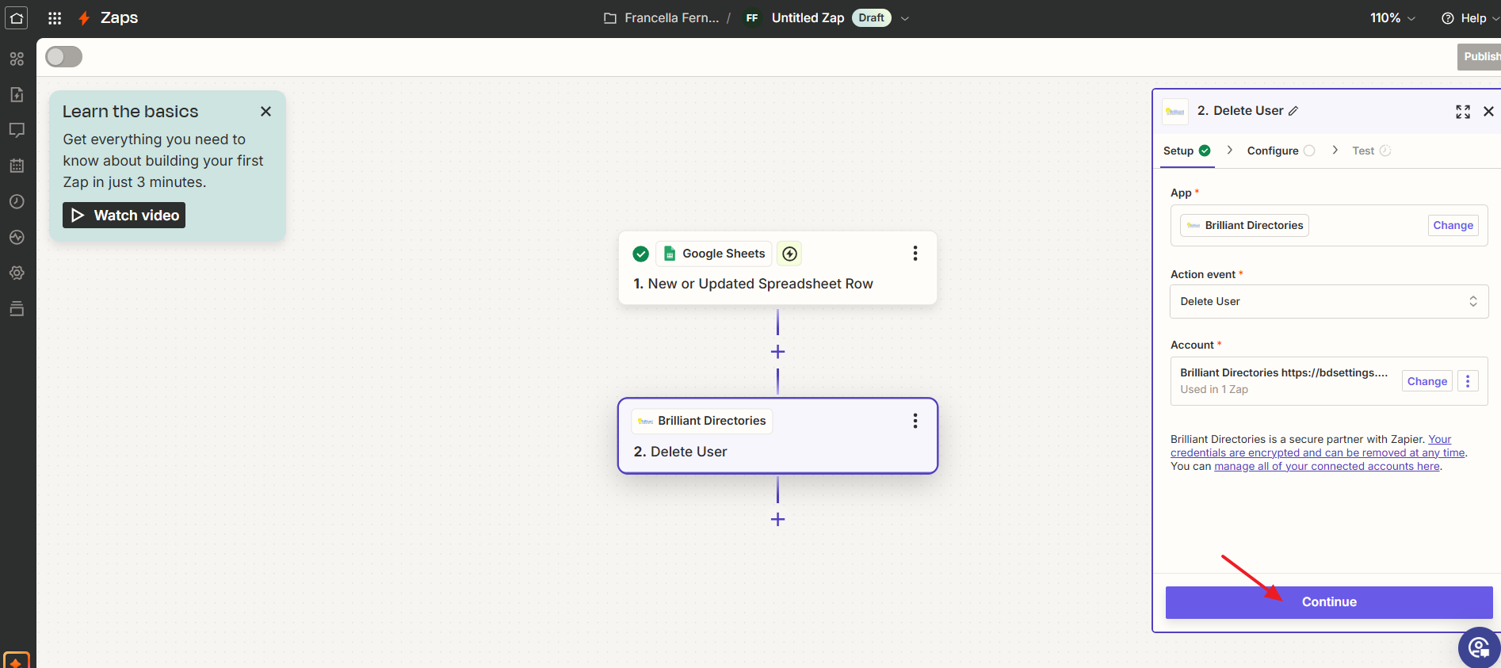Open the AI copilot icon at sidebar bottom
This screenshot has width=1501, height=668.
pos(17,660)
